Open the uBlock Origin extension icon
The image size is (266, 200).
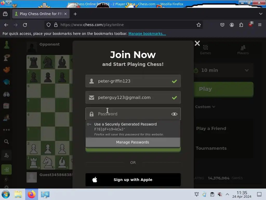tap(251, 24)
